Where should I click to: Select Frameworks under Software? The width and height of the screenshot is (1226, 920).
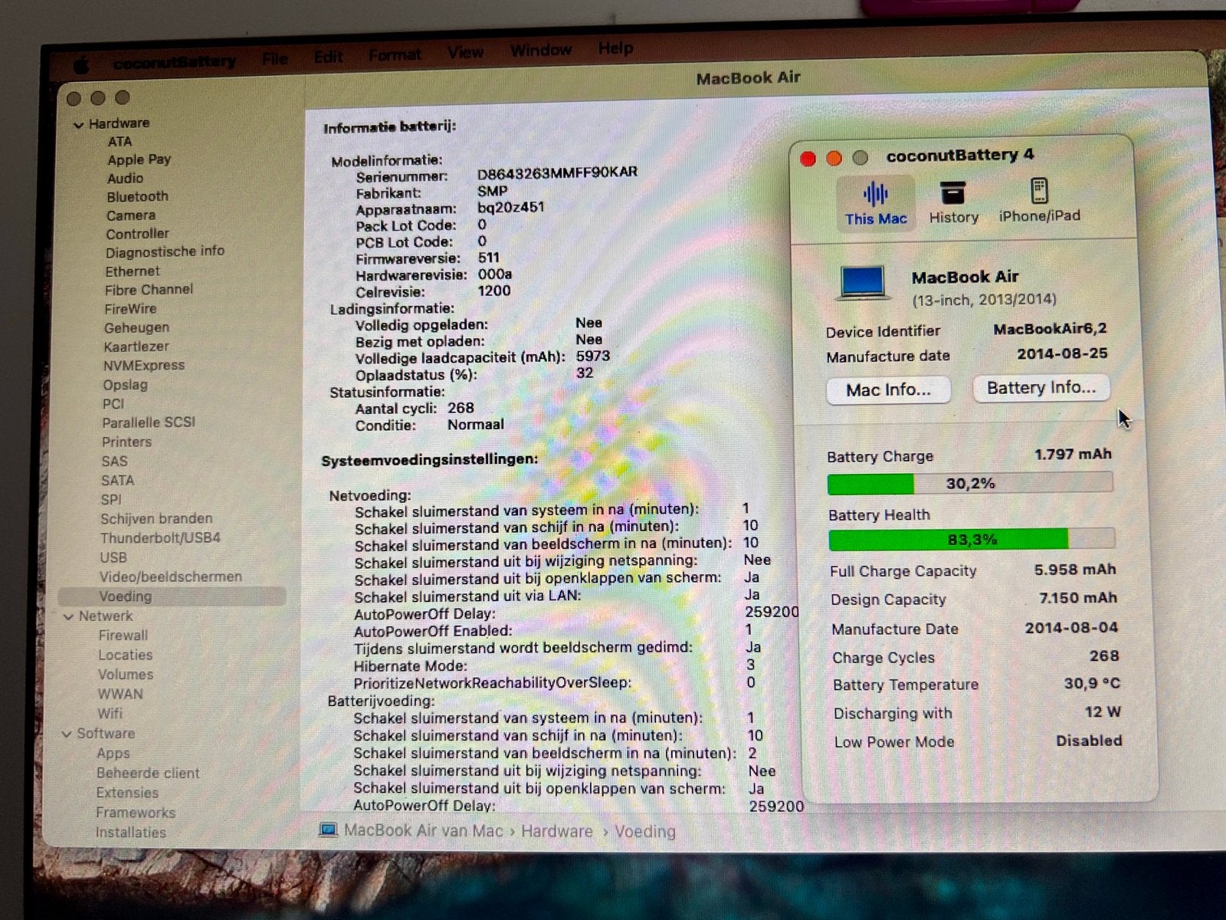click(136, 813)
